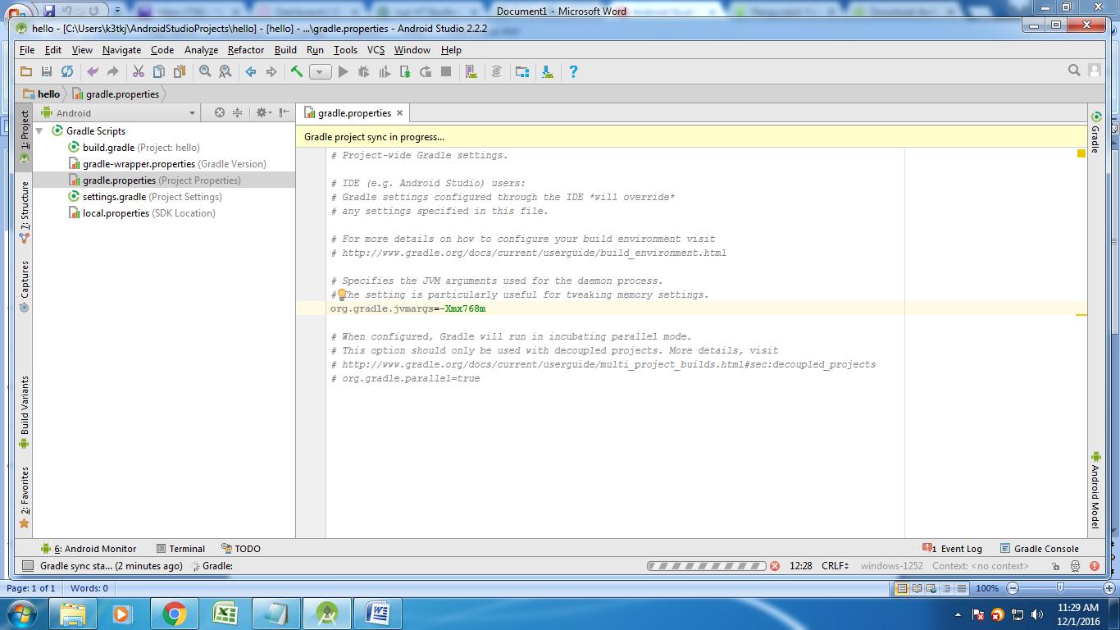
Task: Click the yellow warning marker in the editor stripe
Action: pyautogui.click(x=1081, y=153)
